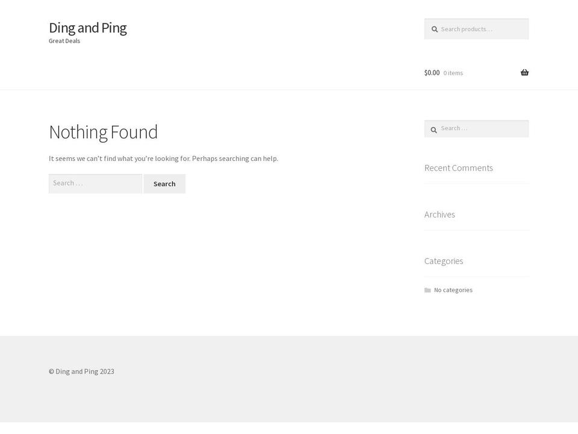Select the No categories text
Viewport: 578px width, 434px height.
click(x=453, y=290)
